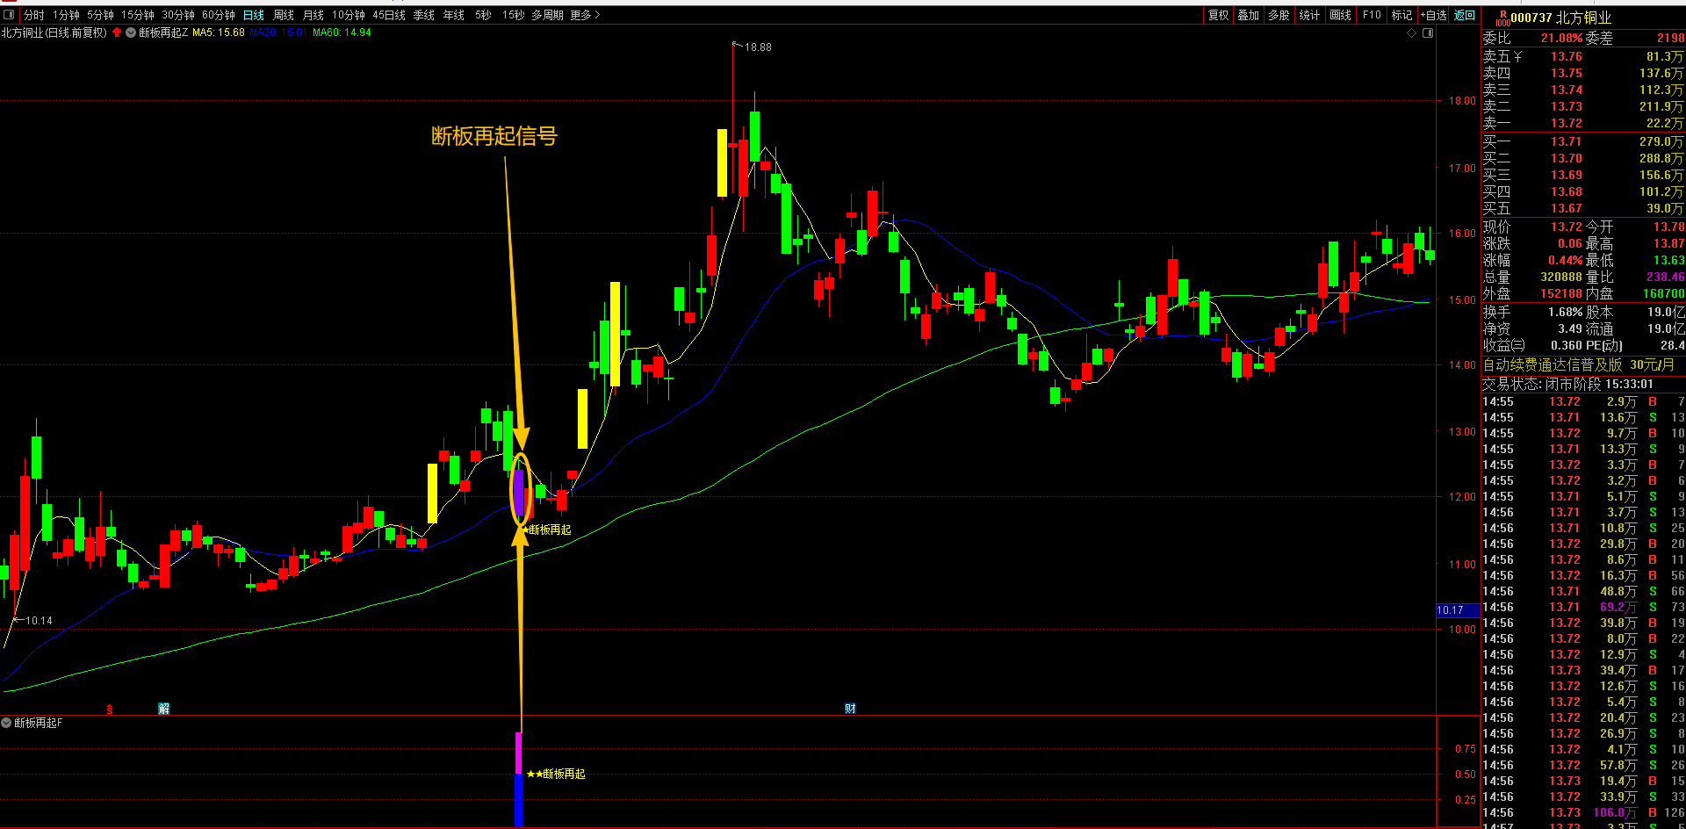Open the 断板再起Z indicator dropdown circle

point(131,32)
